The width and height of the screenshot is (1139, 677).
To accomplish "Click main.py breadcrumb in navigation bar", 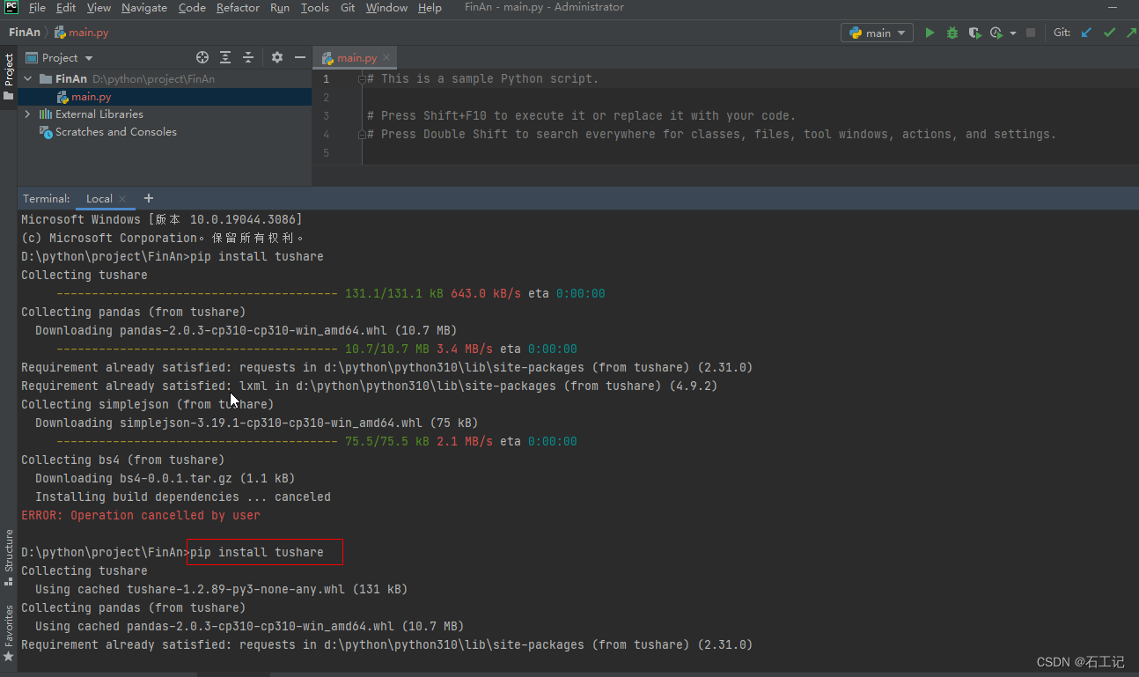I will click(81, 33).
